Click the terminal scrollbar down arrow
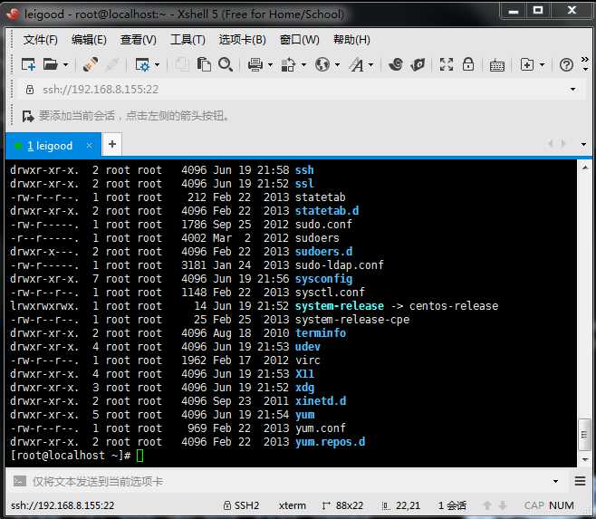This screenshot has width=596, height=519. 585,459
